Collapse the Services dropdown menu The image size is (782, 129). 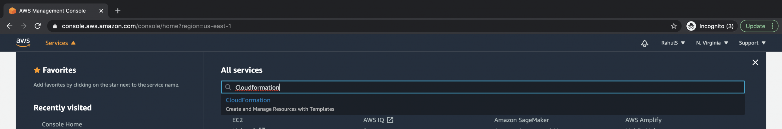[x=60, y=43]
